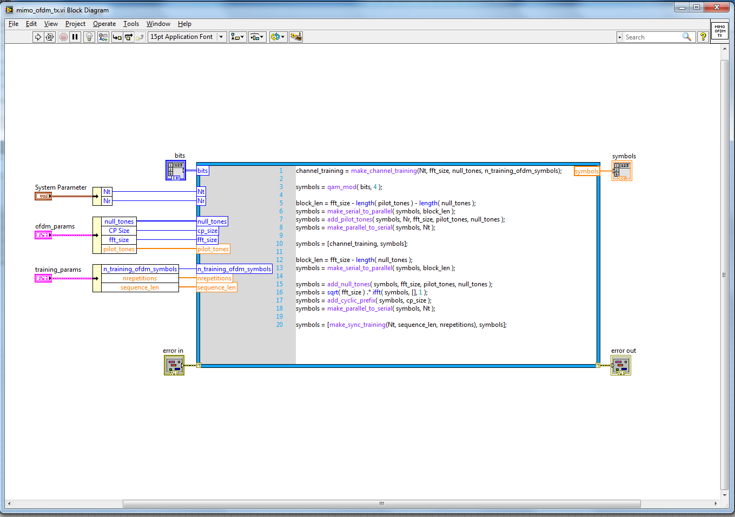Click the bits input on script node

203,171
